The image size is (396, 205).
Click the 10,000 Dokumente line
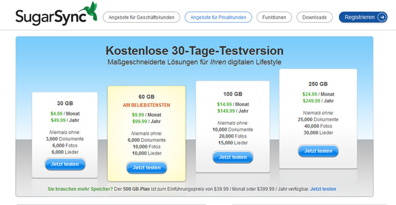(x=233, y=130)
